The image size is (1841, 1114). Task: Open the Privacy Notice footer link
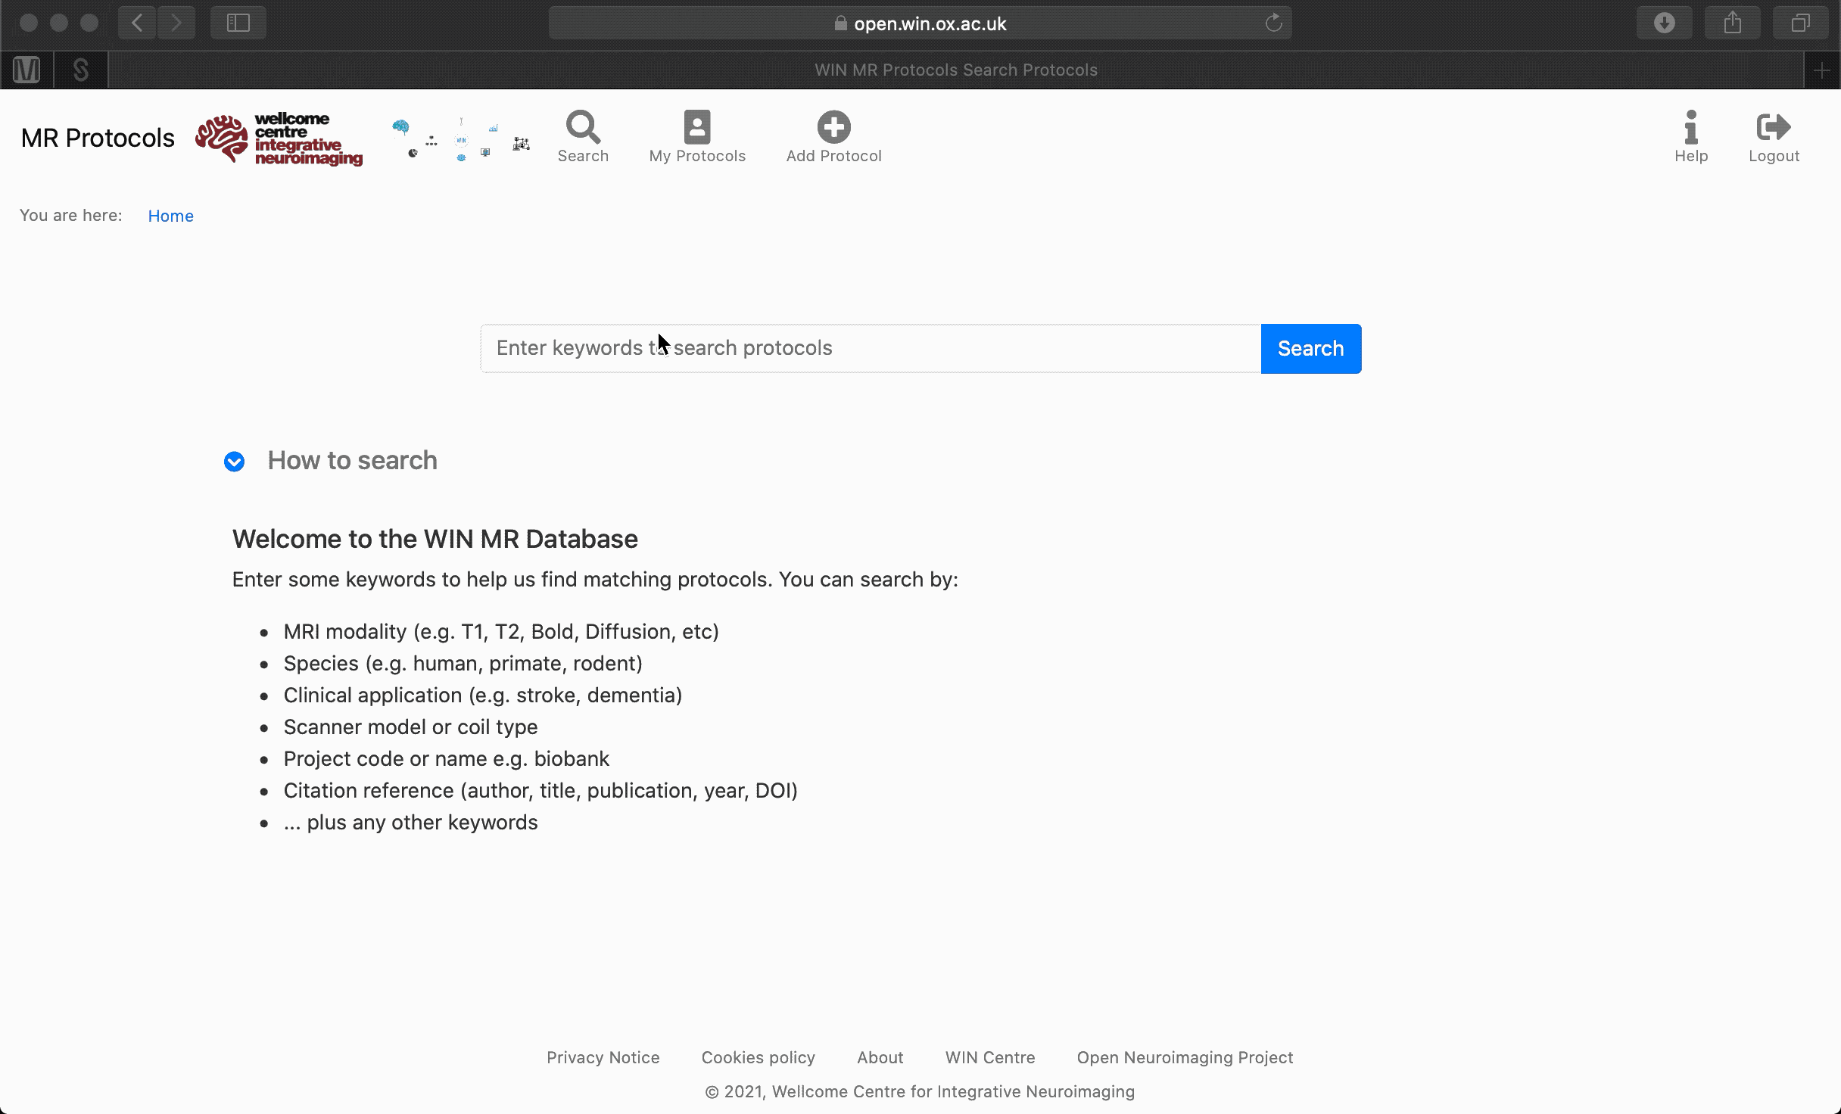pyautogui.click(x=603, y=1058)
